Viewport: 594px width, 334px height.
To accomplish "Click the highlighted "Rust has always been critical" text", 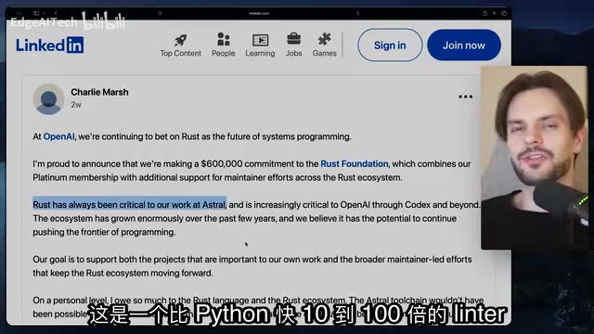I will [x=130, y=204].
